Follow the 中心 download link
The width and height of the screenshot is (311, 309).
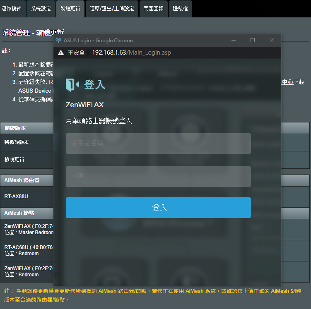pos(287,82)
